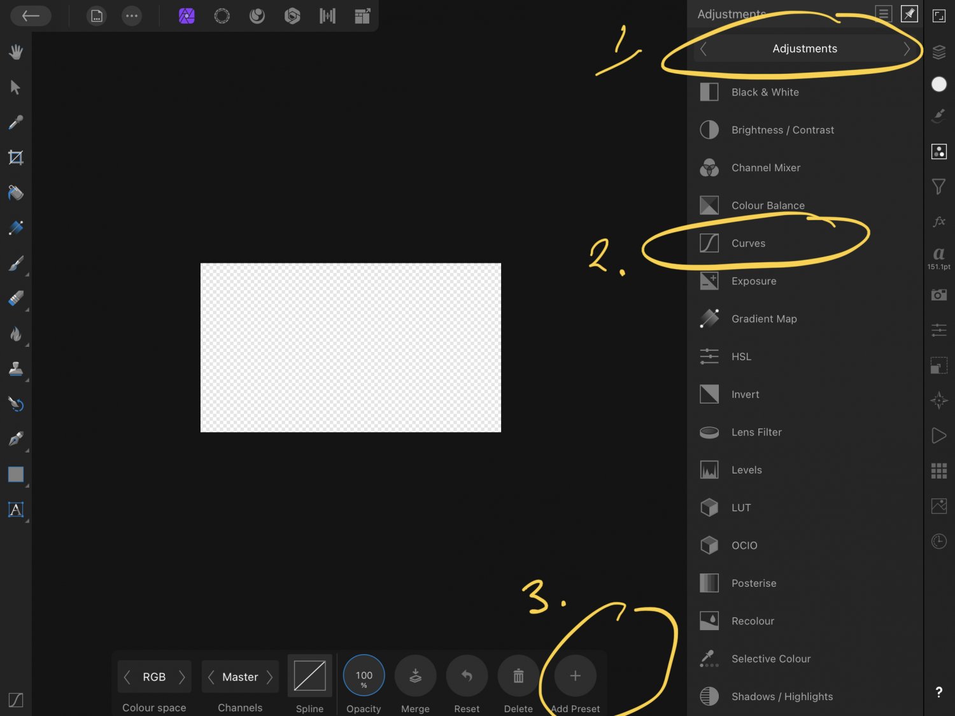The width and height of the screenshot is (955, 716).
Task: Select the Artistic Text tool
Action: coord(16,509)
